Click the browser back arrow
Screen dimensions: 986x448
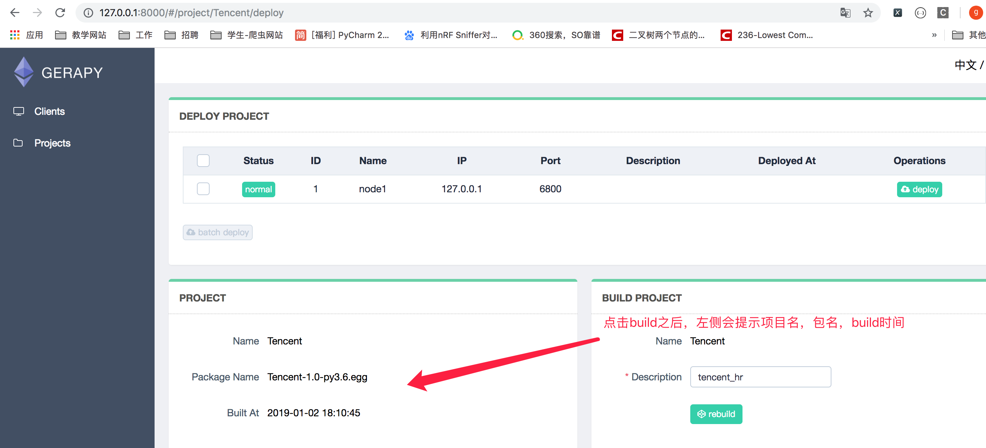(14, 13)
